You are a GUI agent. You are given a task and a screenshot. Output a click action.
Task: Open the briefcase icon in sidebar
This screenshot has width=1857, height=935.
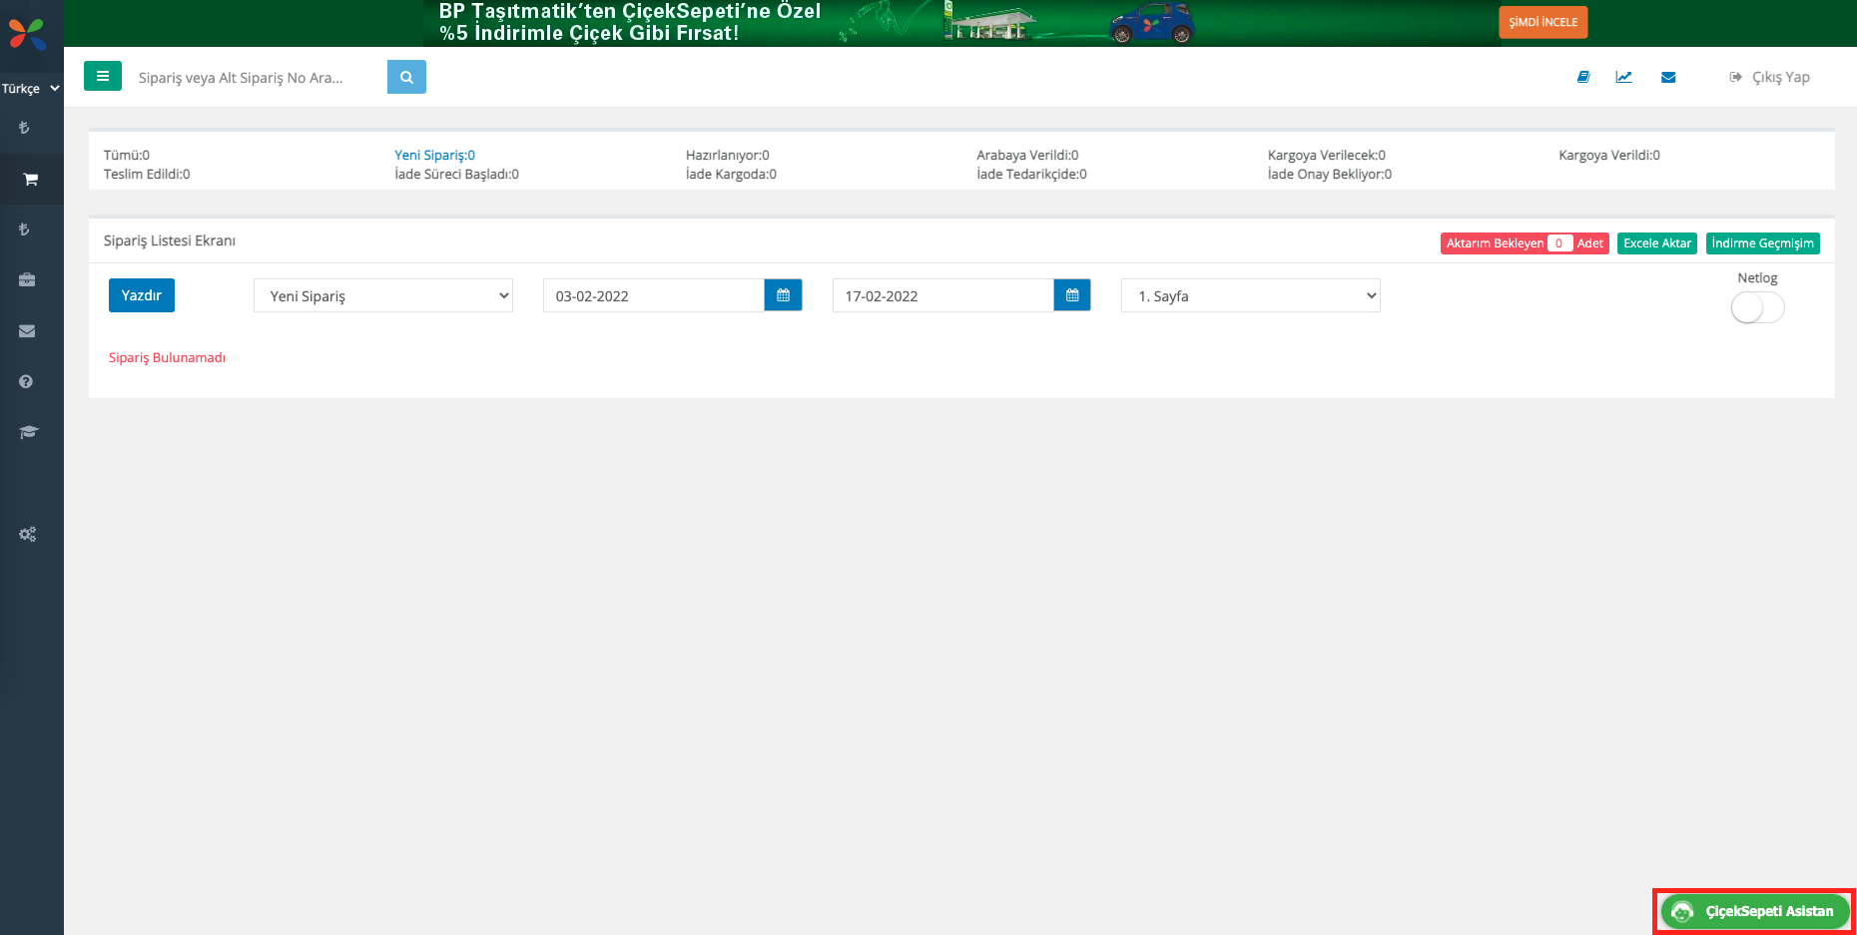(x=27, y=280)
